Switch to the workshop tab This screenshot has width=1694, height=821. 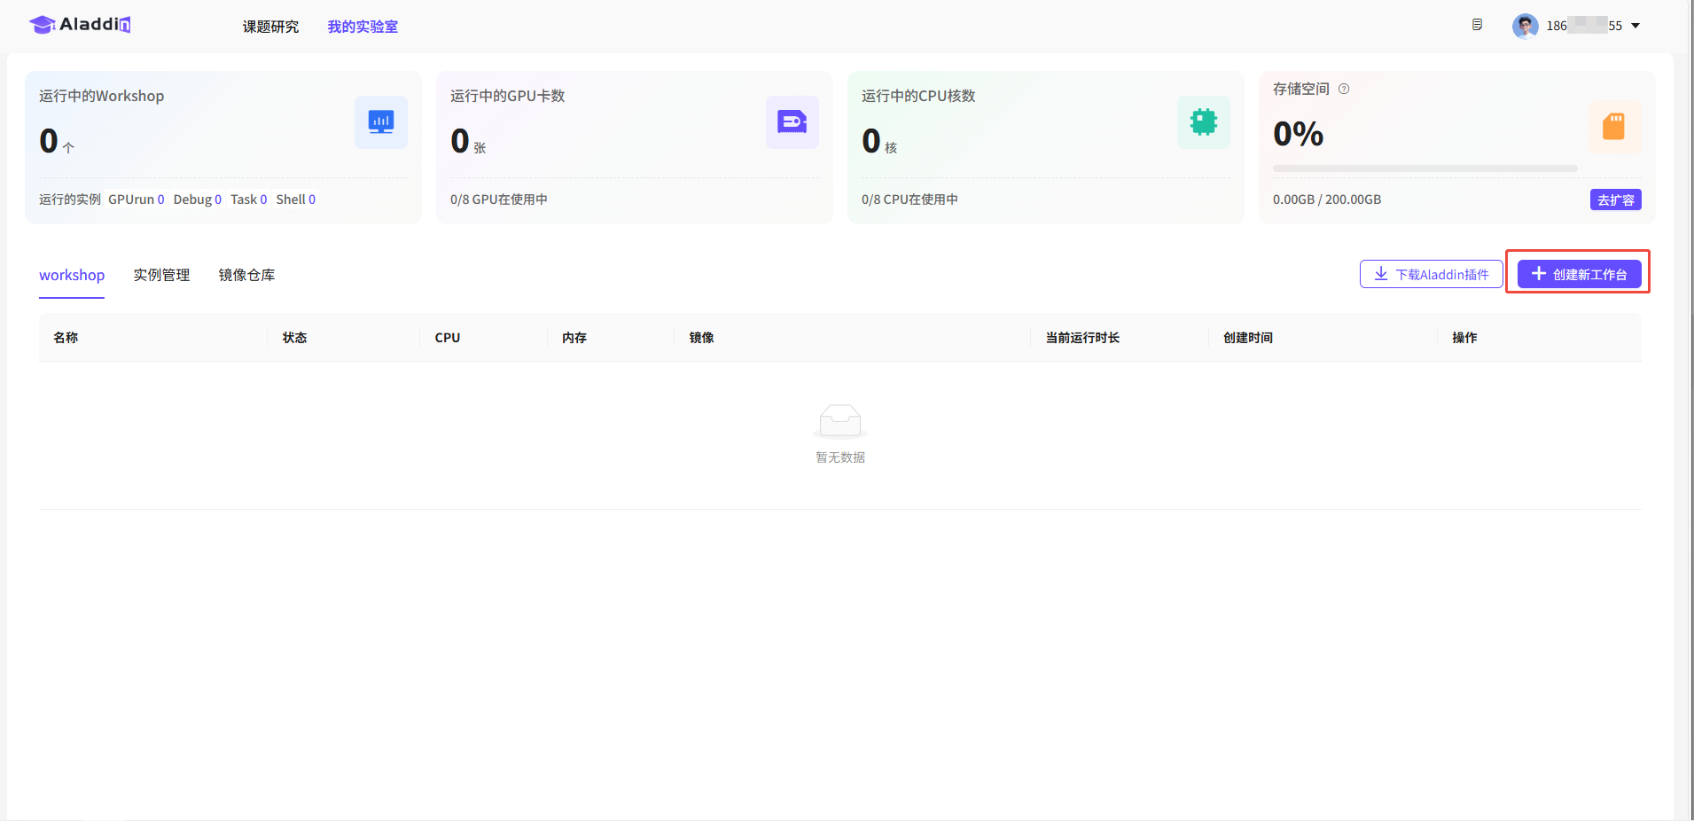click(72, 275)
